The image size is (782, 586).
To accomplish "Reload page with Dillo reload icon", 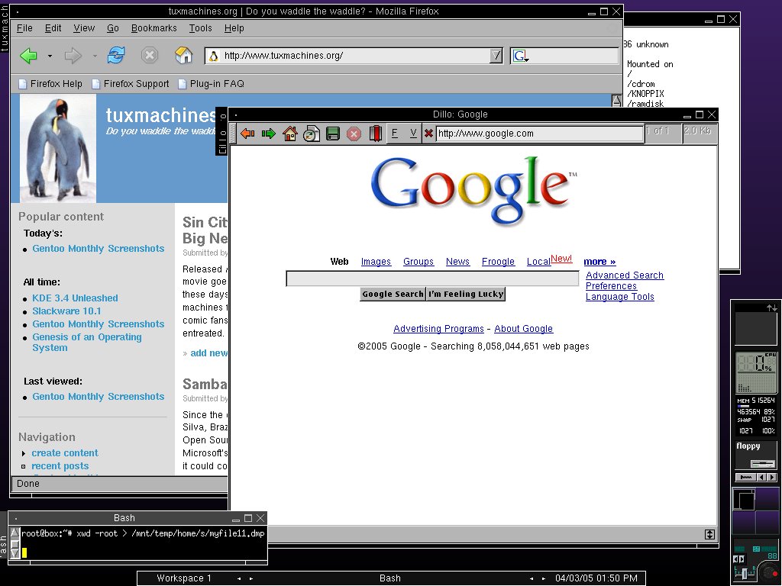I will click(312, 134).
